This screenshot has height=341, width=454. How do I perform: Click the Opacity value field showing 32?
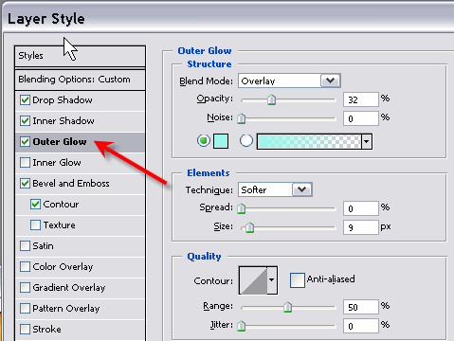361,99
